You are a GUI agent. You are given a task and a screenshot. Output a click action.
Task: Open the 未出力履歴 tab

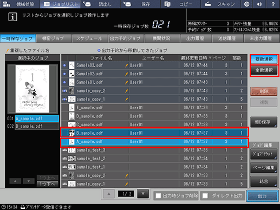pyautogui.click(x=261, y=38)
